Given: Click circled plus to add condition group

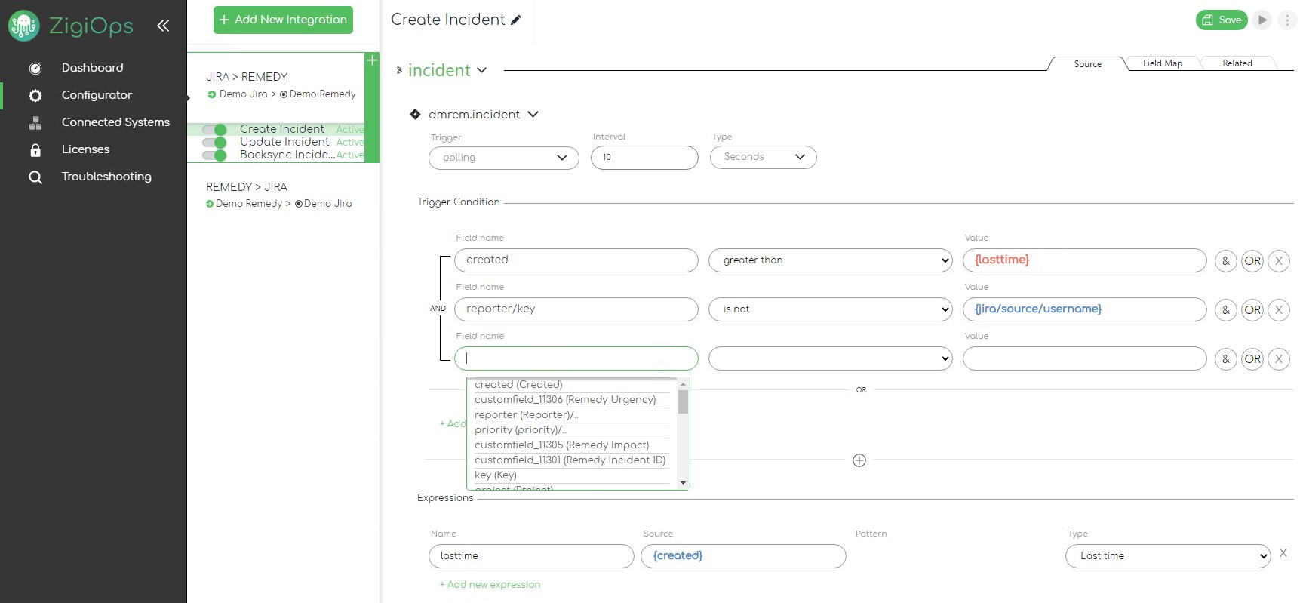Looking at the screenshot, I should point(859,460).
